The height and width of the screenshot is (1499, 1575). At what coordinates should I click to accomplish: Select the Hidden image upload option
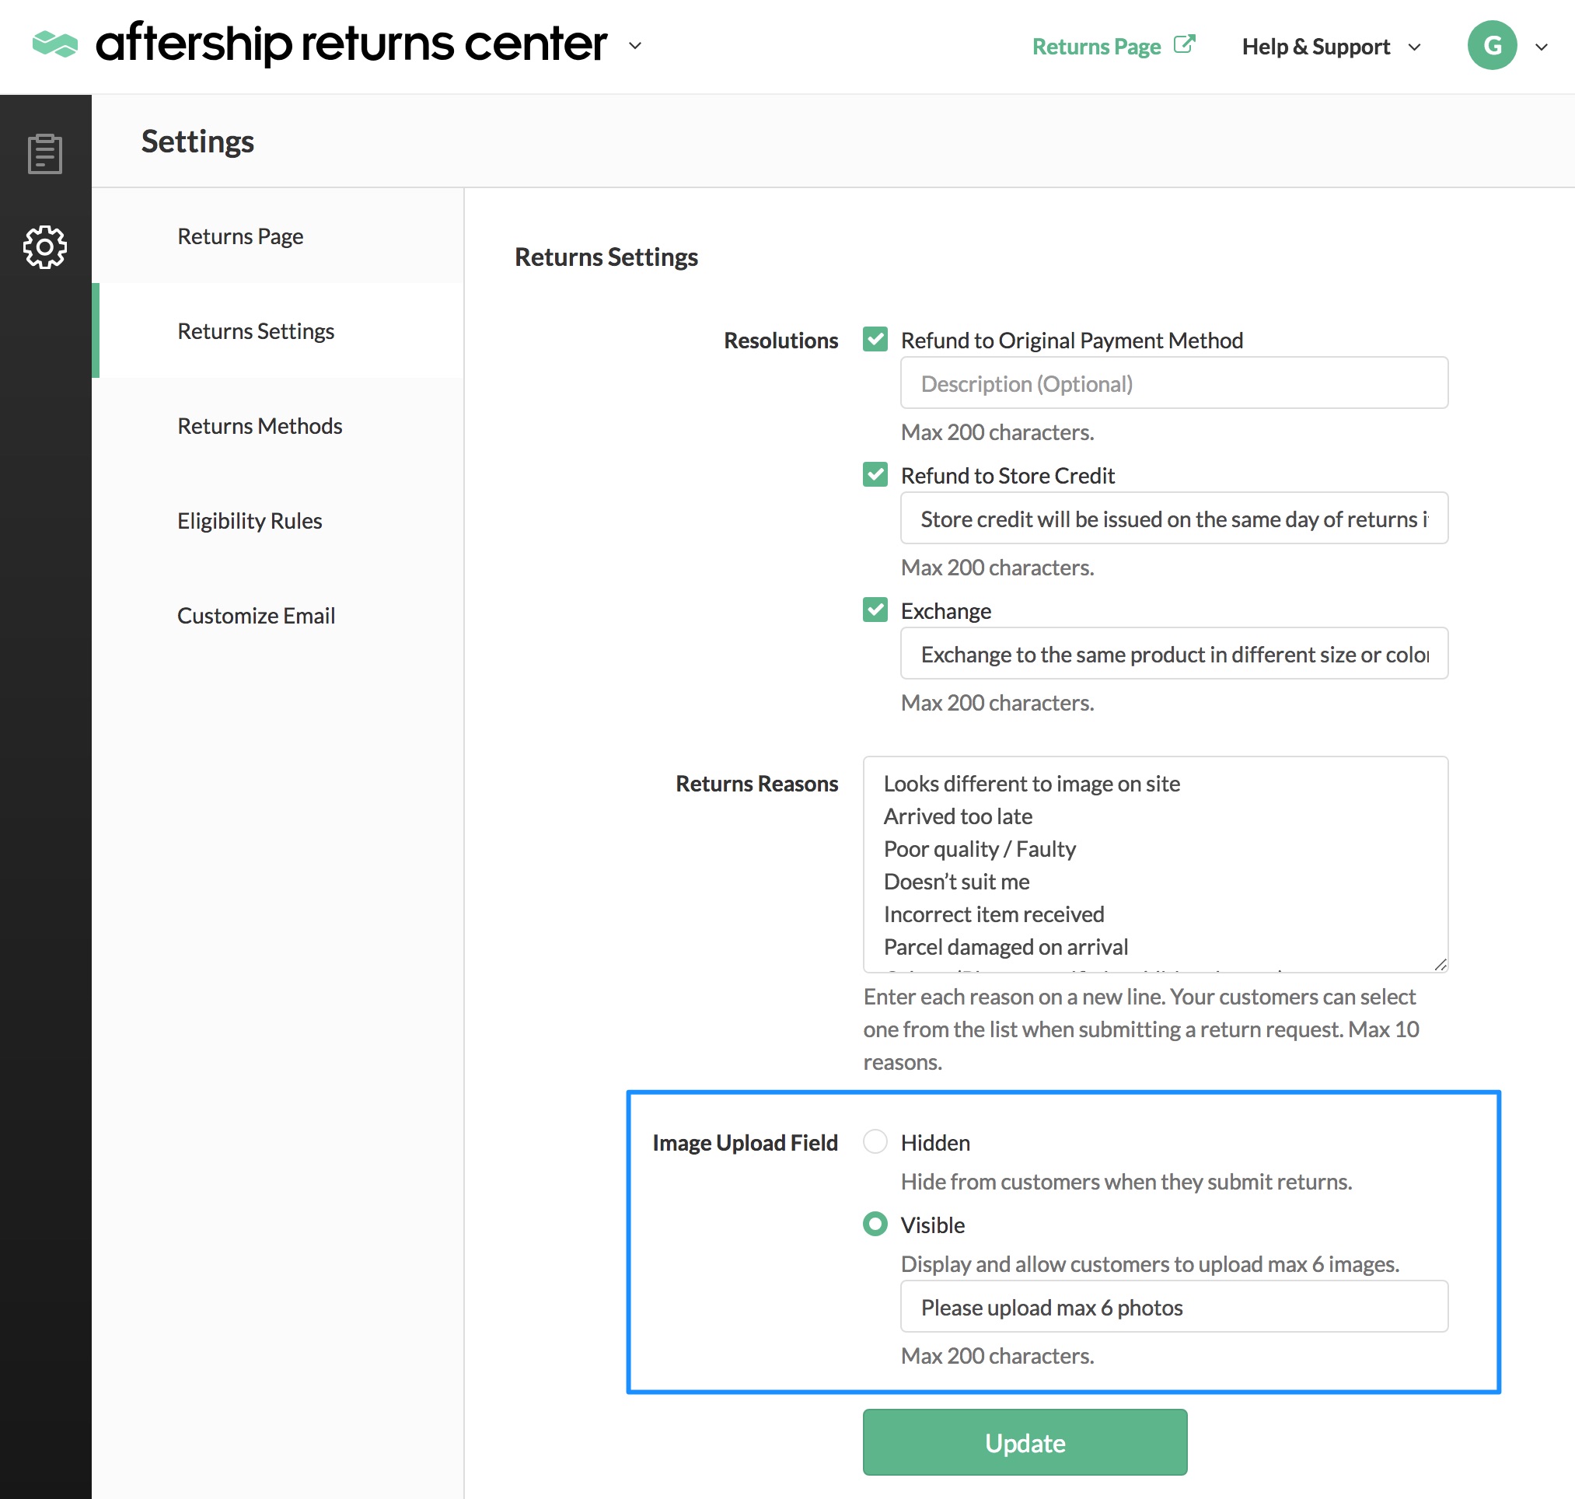[875, 1142]
